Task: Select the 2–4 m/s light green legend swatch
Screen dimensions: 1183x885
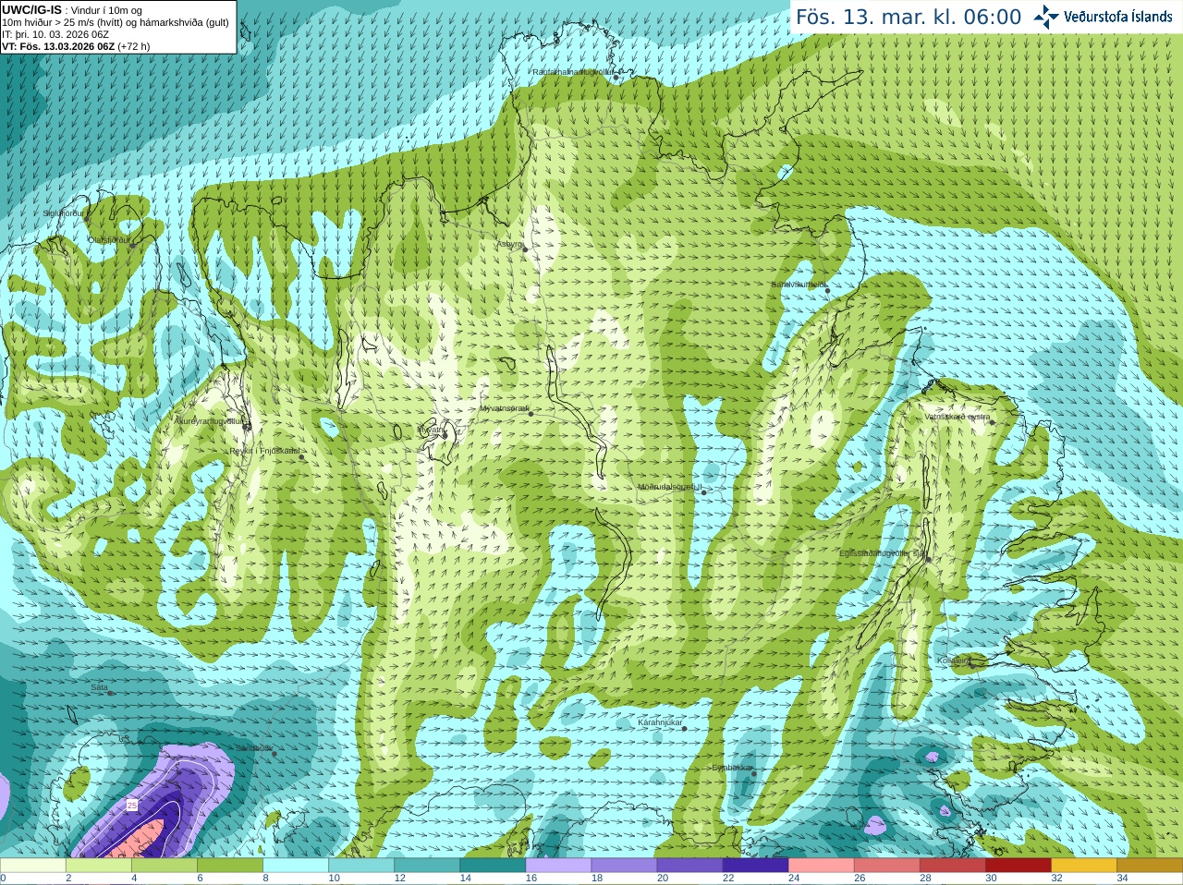Action: (x=99, y=866)
